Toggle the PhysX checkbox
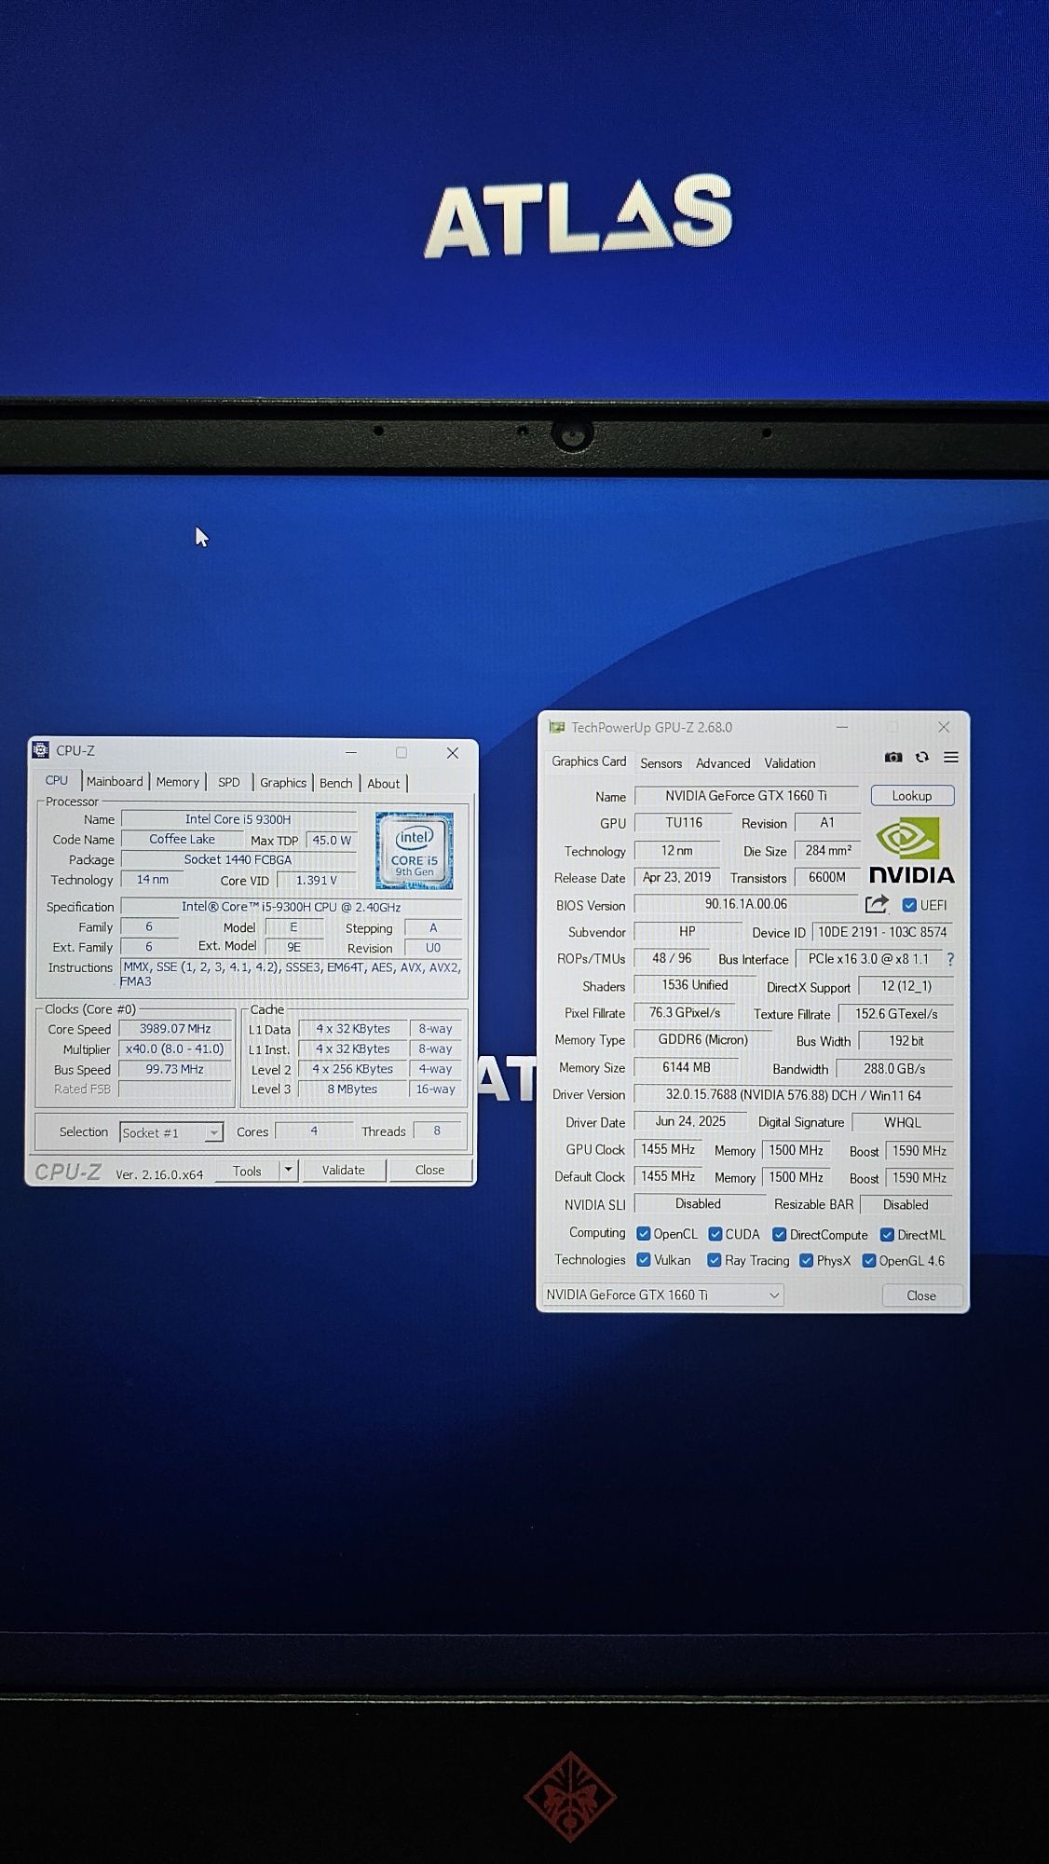This screenshot has width=1049, height=1864. pos(806,1261)
